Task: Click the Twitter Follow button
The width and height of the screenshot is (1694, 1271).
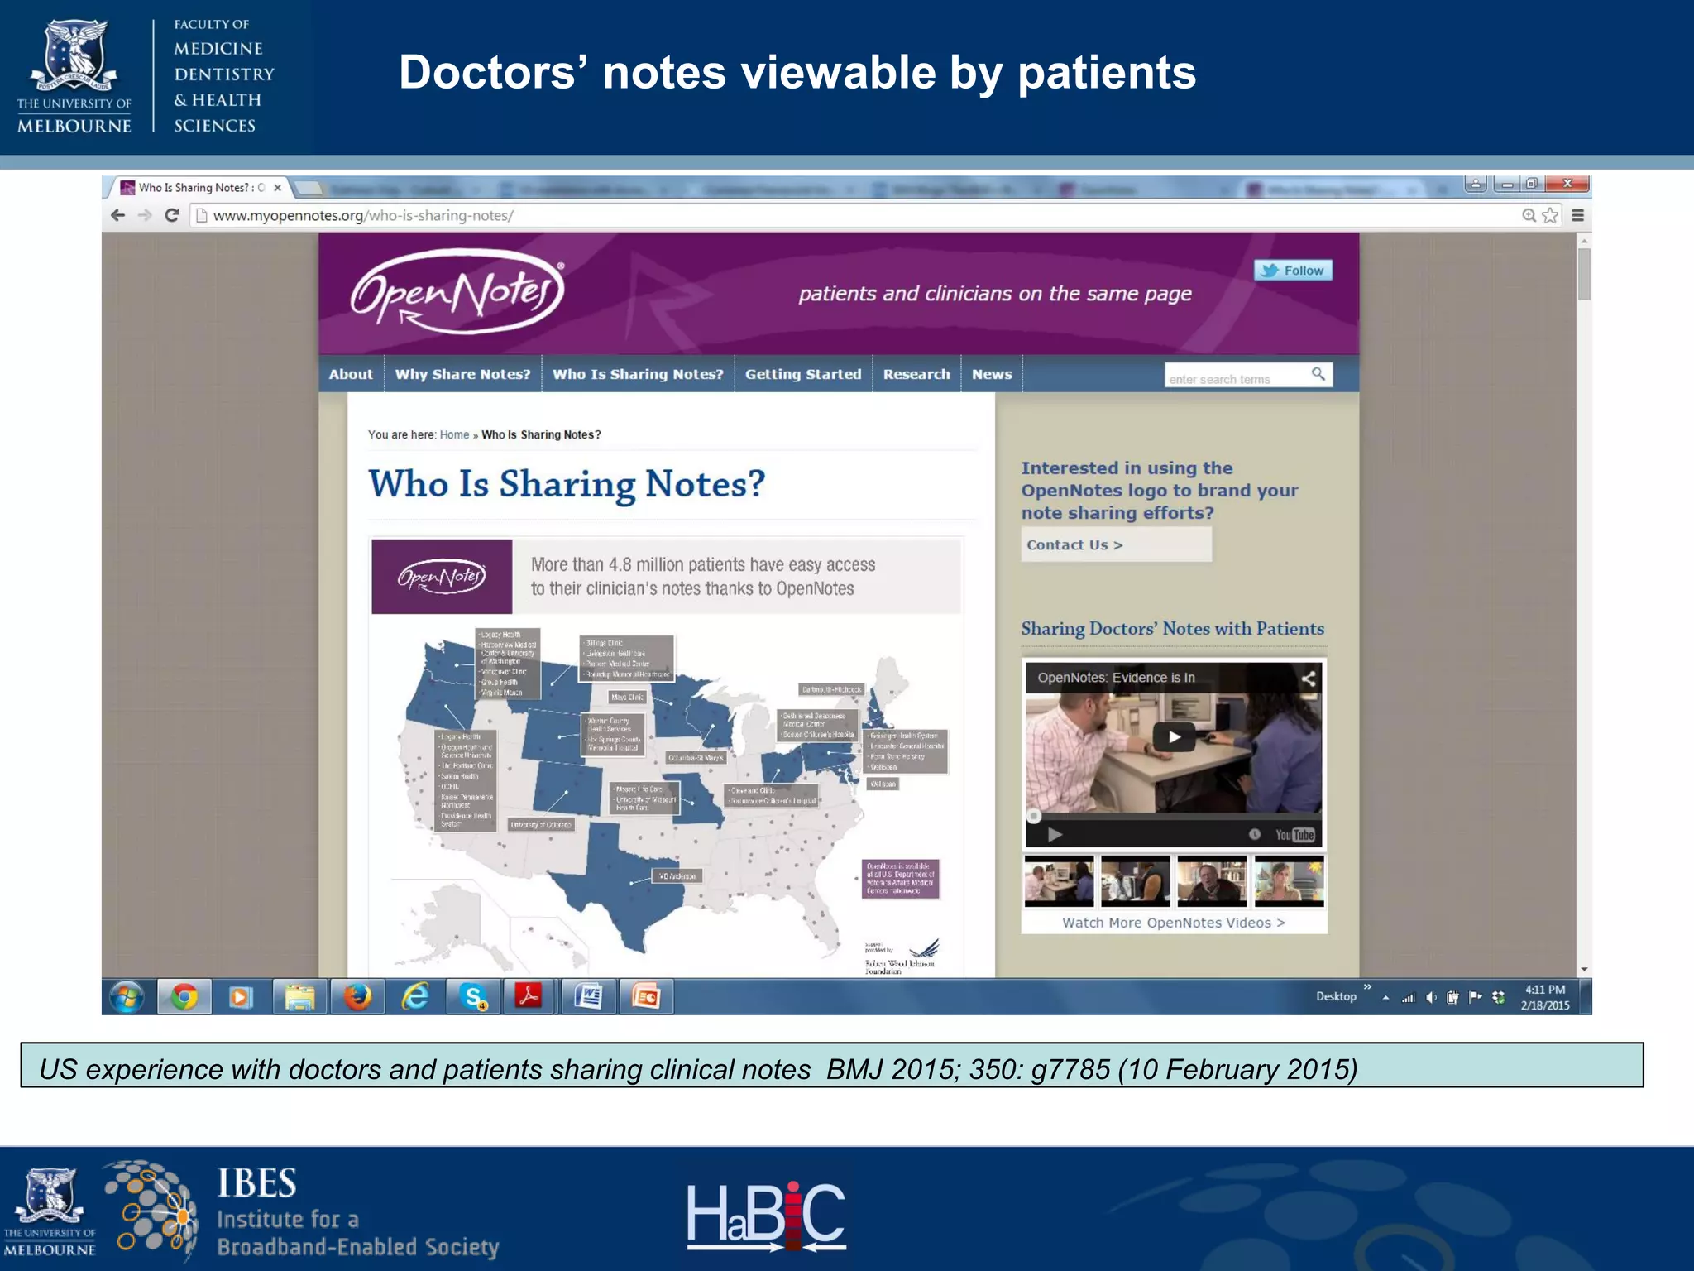Action: pos(1293,270)
